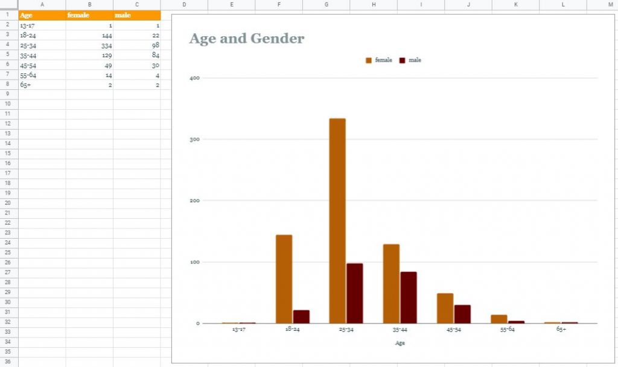Image resolution: width=618 pixels, height=367 pixels.
Task: Click the male legend color swatch
Action: coord(402,60)
